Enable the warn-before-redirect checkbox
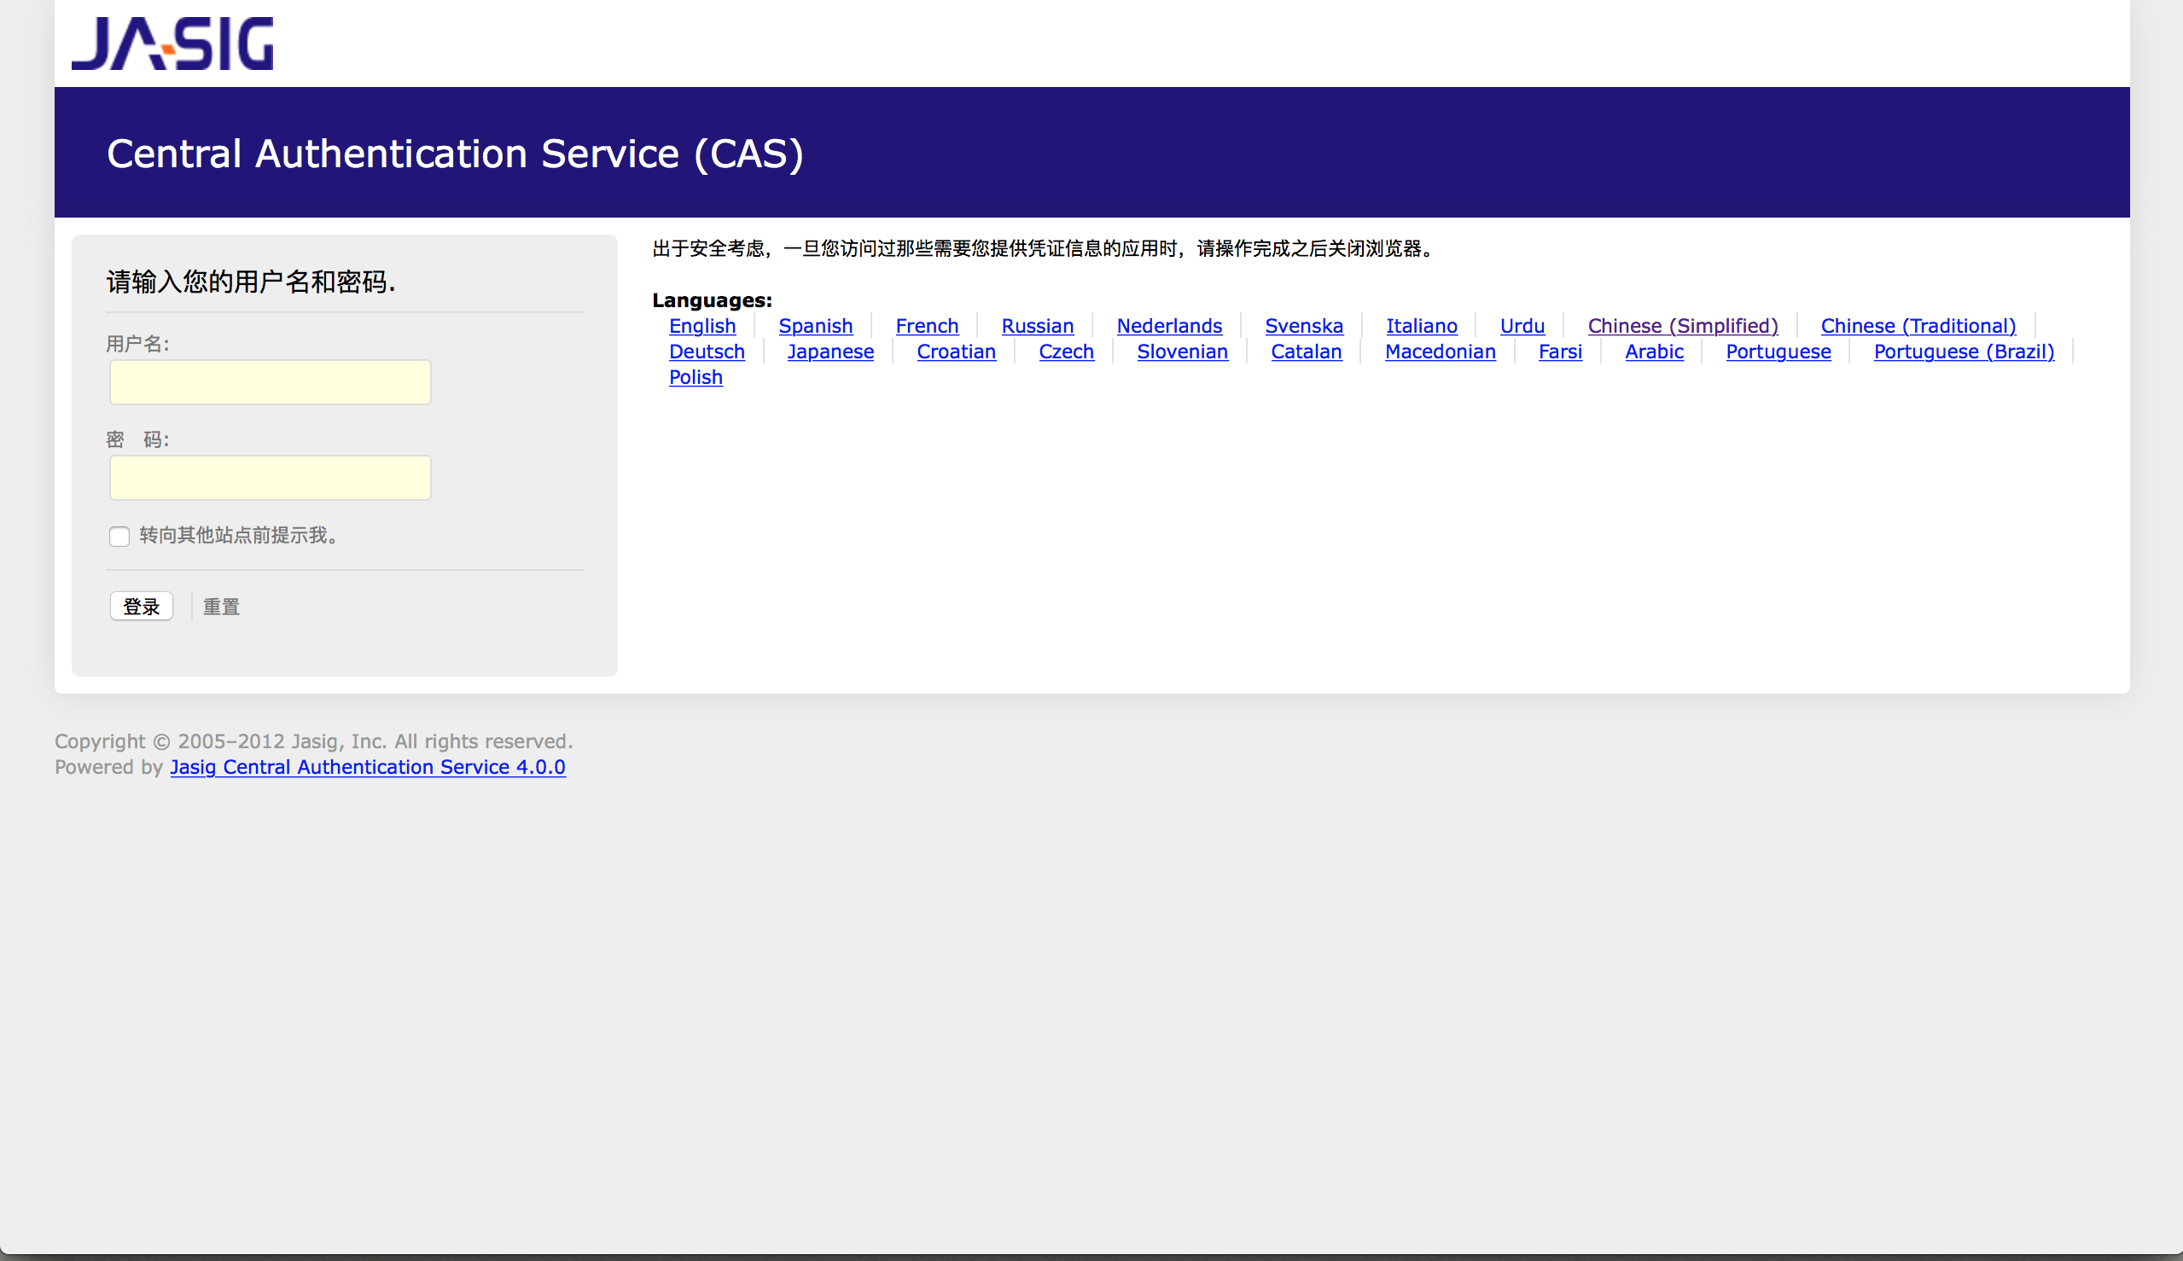2183x1261 pixels. (x=119, y=536)
